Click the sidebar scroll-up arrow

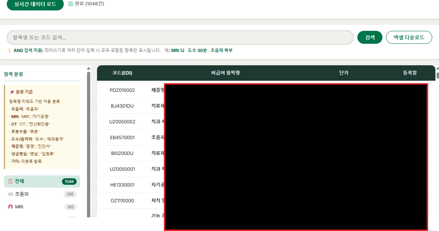coord(88,68)
